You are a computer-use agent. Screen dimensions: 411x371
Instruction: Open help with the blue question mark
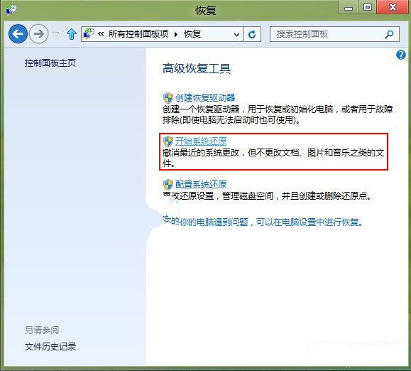401,55
